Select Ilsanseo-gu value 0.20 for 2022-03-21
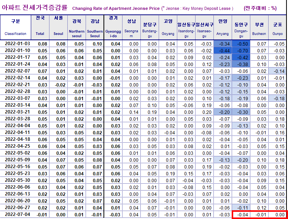 (204, 112)
